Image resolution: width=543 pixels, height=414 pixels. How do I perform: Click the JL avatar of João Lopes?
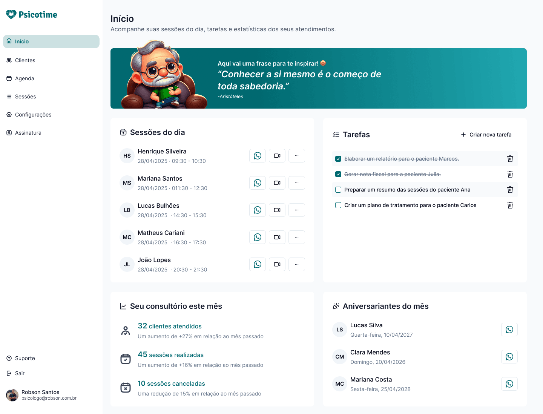tap(127, 264)
